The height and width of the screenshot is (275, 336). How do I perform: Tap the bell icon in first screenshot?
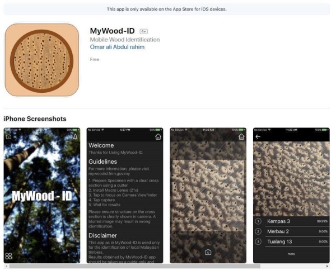click(76, 136)
